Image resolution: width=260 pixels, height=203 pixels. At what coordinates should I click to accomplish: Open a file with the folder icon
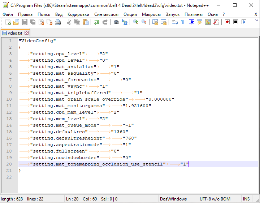tap(16, 22)
